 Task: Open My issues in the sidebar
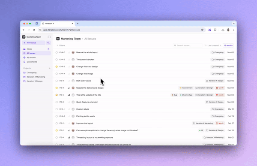(x=36, y=57)
